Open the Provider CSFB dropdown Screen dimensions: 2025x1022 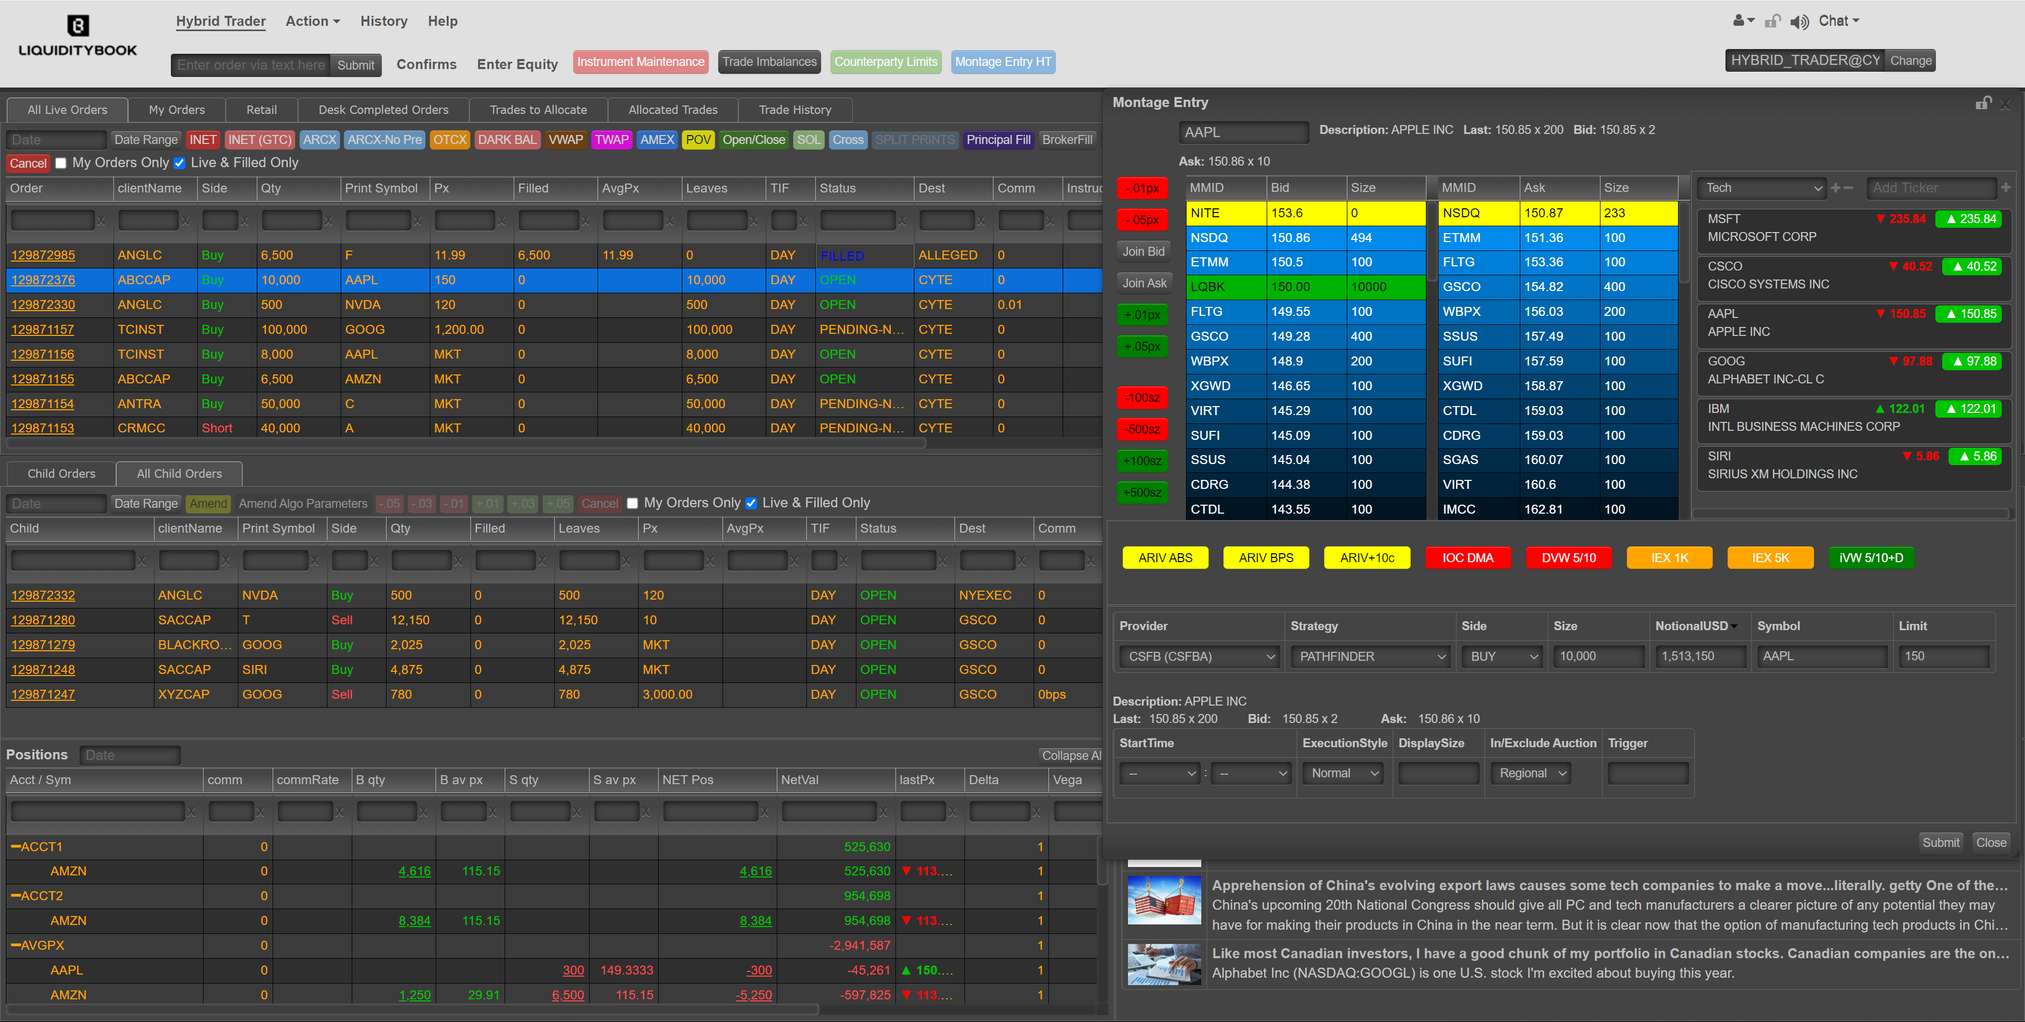(1200, 657)
